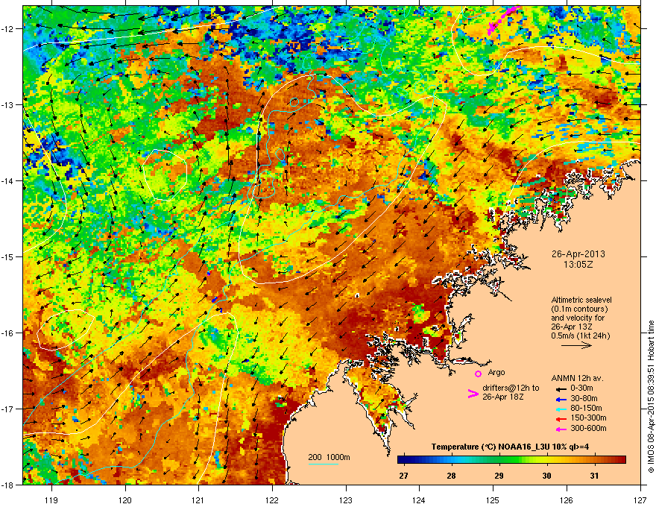The height and width of the screenshot is (507, 656).
Task: Click the "26-Apr 18Z" drifter legend text
Action: point(503,397)
